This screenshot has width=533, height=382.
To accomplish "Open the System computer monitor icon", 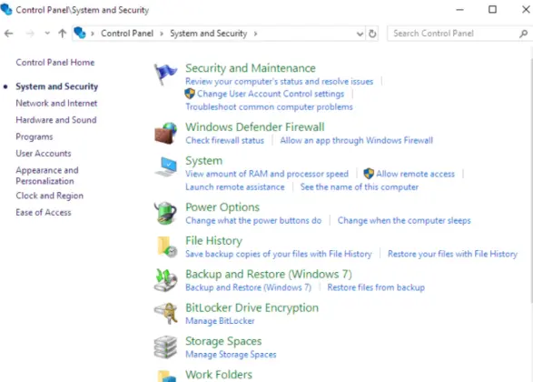I will (x=166, y=166).
